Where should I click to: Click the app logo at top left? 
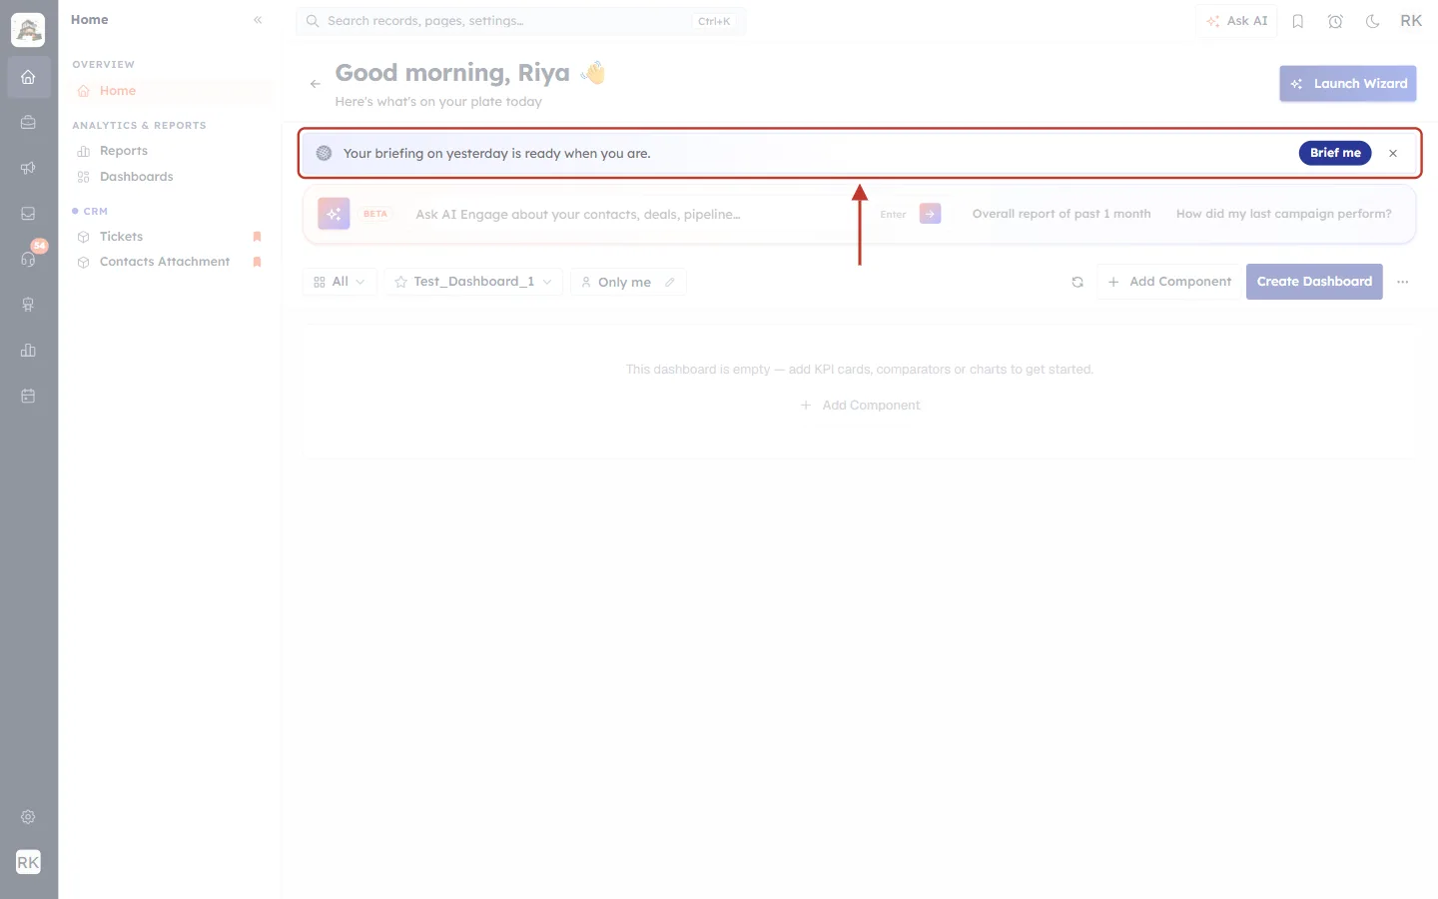coord(28,30)
